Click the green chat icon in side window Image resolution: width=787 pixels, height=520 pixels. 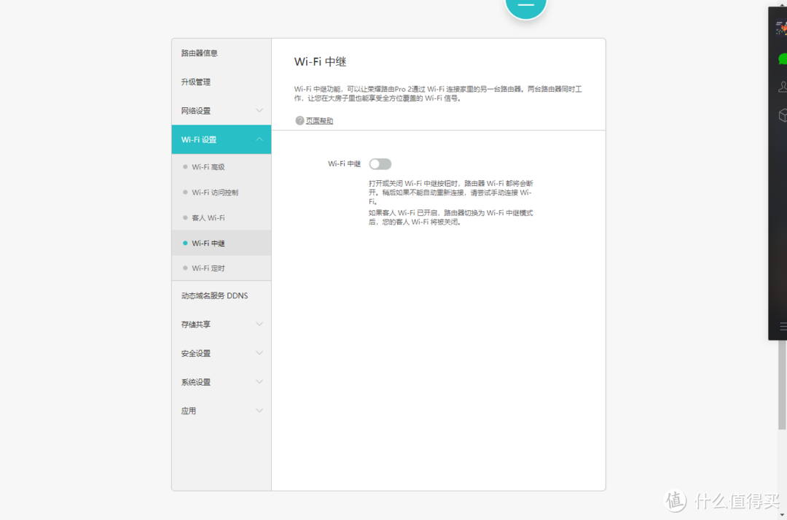783,59
